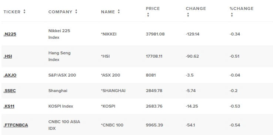Click the COMPANY column header
Viewport: 273px width, 135px height.
pyautogui.click(x=60, y=12)
